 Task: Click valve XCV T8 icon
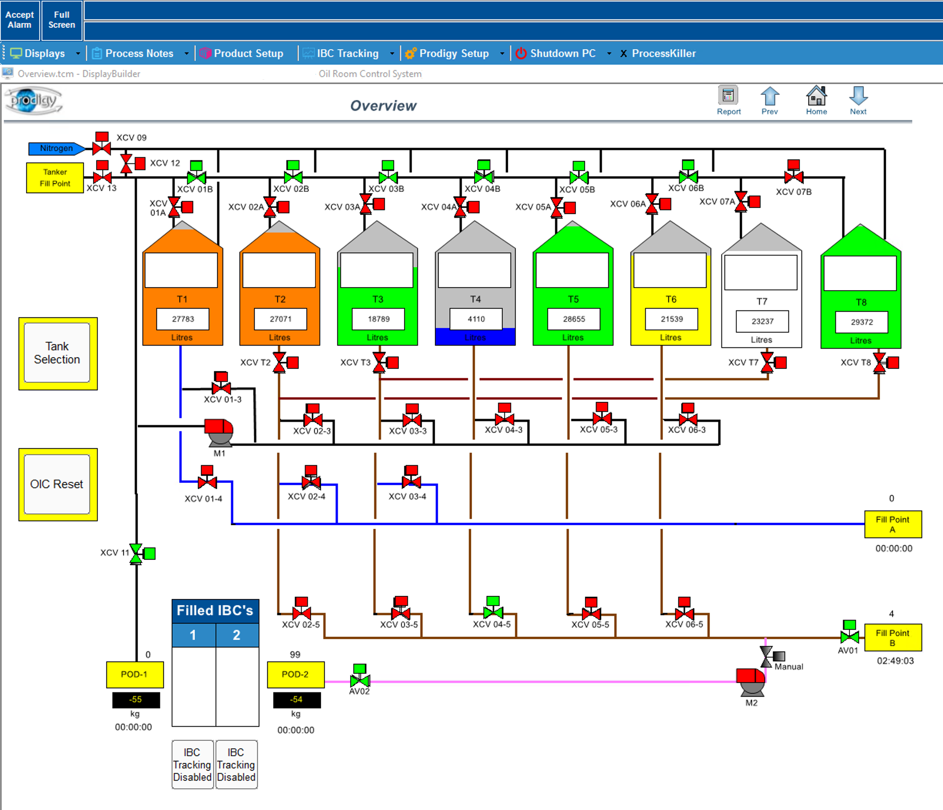[886, 362]
